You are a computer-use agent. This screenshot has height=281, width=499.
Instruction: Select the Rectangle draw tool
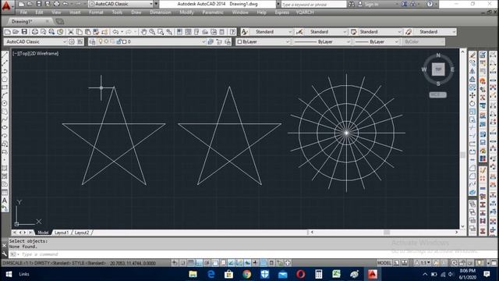click(5, 87)
